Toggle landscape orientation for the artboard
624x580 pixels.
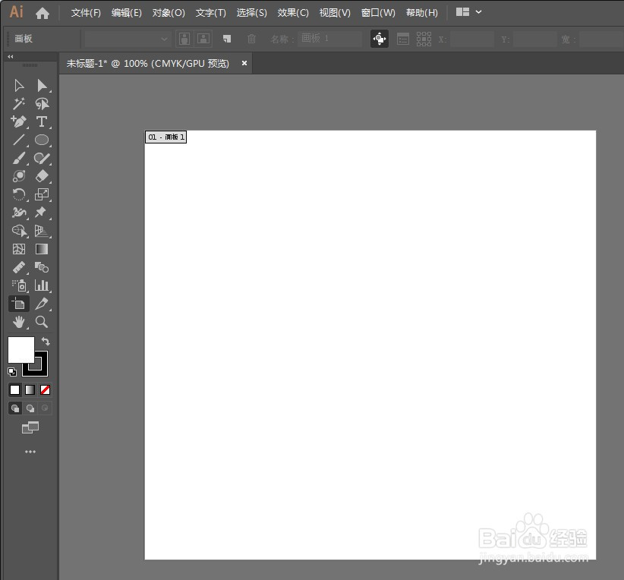(x=203, y=39)
